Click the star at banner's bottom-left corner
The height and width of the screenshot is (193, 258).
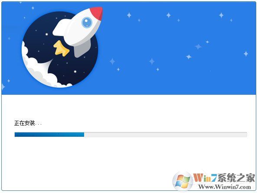(x=3, y=87)
